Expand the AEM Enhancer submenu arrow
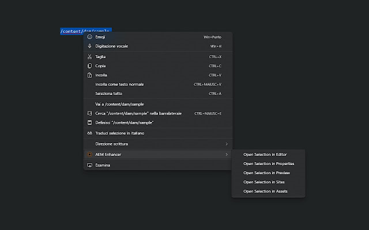 click(x=226, y=154)
